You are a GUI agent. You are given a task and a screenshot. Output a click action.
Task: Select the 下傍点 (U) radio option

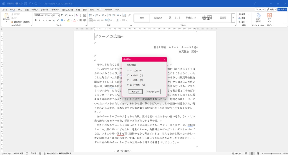click(x=128, y=85)
